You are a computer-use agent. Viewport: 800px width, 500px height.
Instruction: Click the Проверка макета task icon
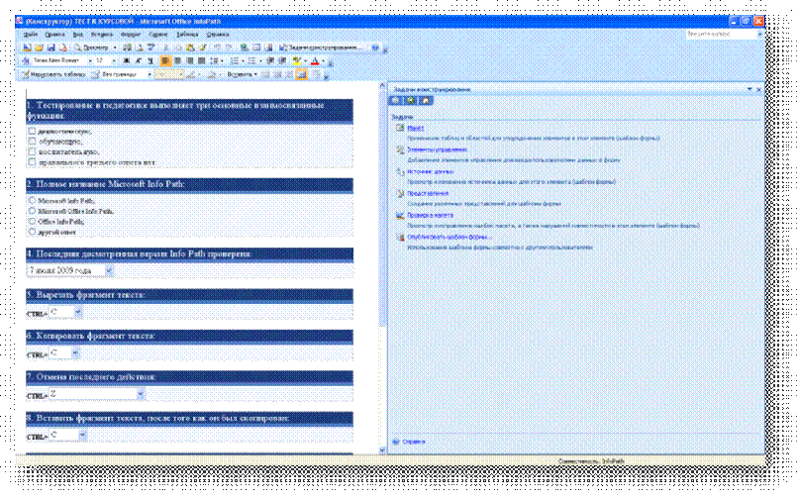click(x=398, y=215)
